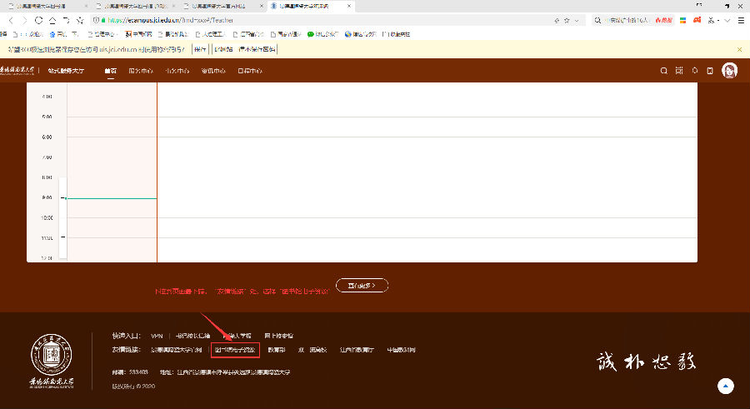Switch to the third browser tab
Viewport: 750px width, 409px height.
pos(222,6)
